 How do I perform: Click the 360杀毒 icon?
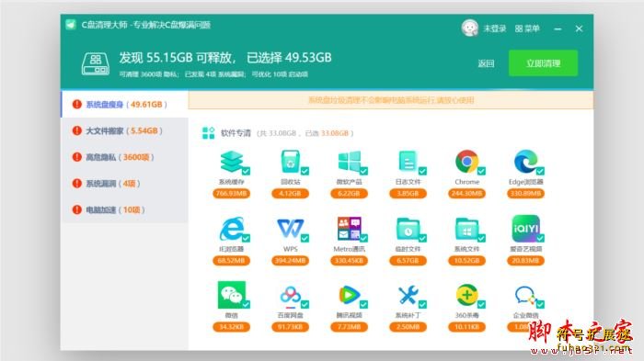(x=467, y=295)
